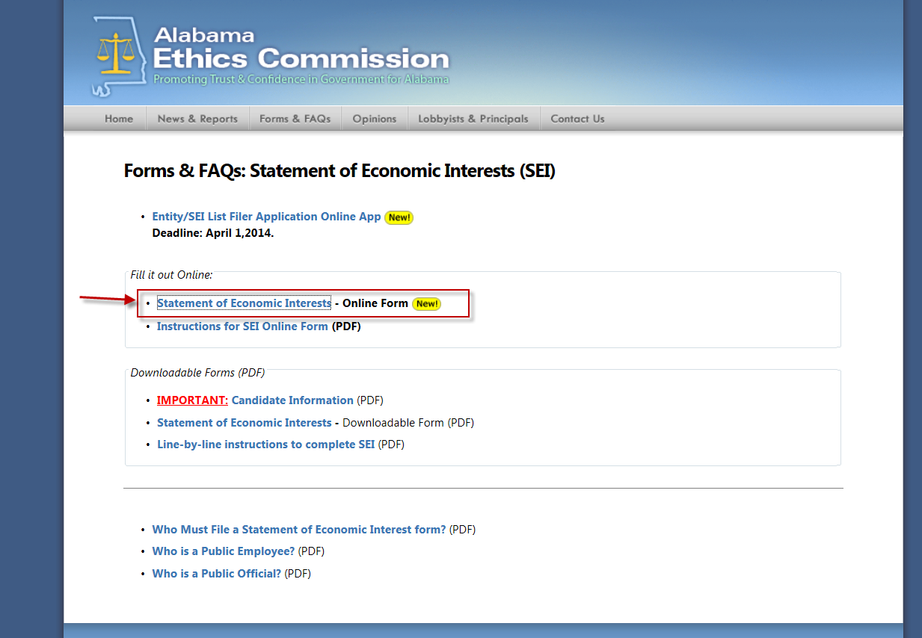Open Lobbyists & Principals menu

tap(473, 119)
